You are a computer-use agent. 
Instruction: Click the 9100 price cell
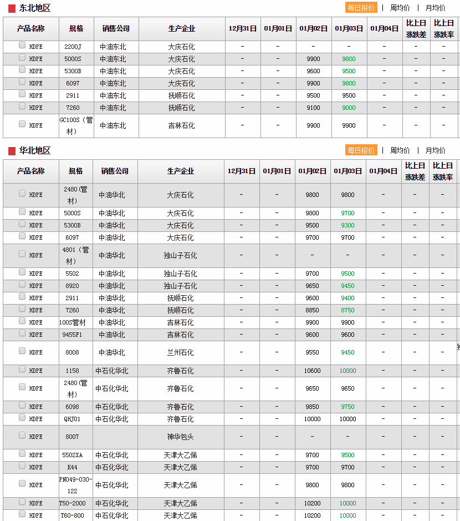tap(313, 108)
